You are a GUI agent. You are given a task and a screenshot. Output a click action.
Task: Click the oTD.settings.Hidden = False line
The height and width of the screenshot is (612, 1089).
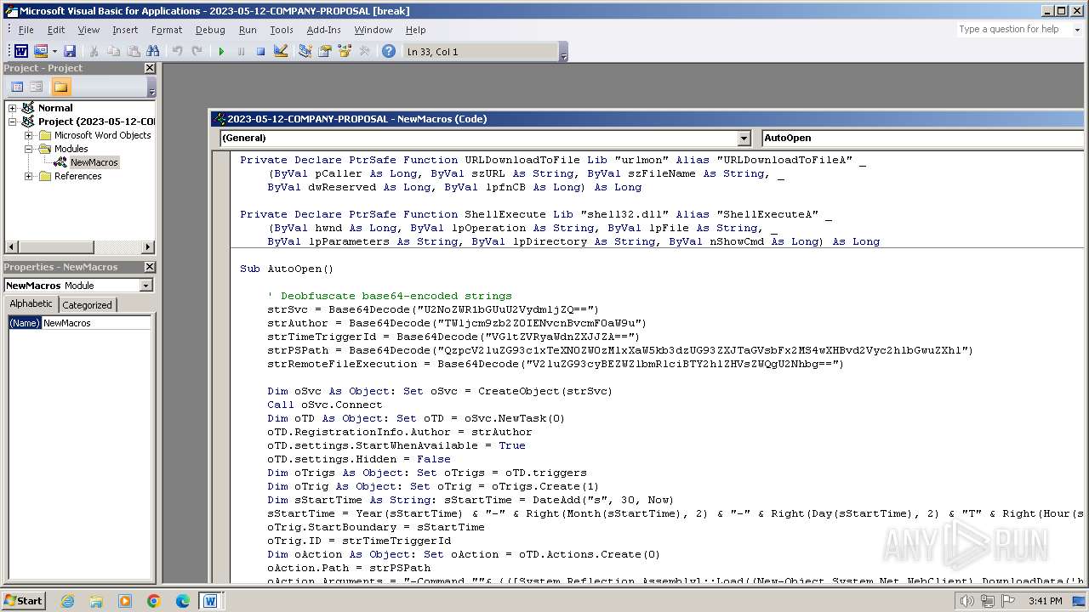point(359,459)
